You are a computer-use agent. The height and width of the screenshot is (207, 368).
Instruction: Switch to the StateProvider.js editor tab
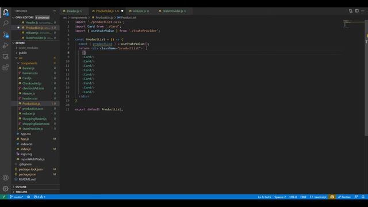[x=174, y=11]
